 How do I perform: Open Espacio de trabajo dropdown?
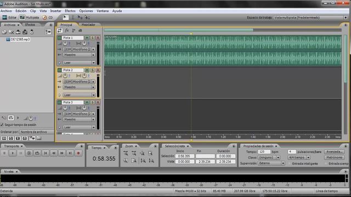pos(310,18)
